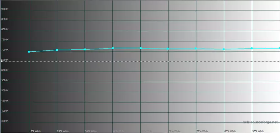Click the "70% White" label at the bottom
280x133 pixels.
pos(202,131)
